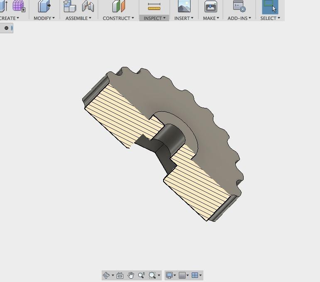This screenshot has width=320, height=282.
Task: Open the INSPECT dropdown menu
Action: (x=154, y=18)
